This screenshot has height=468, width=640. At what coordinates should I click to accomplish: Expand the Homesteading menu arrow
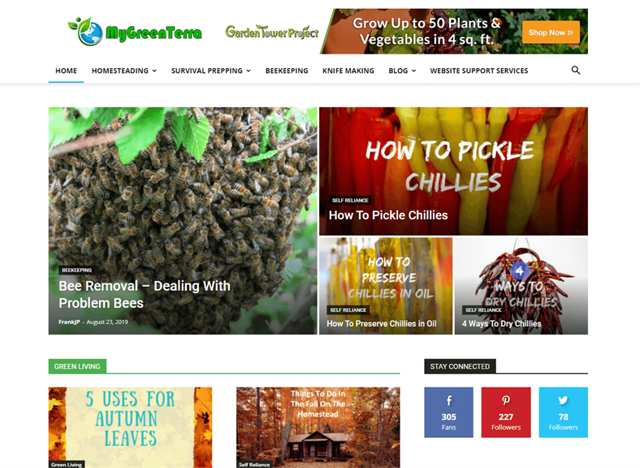pos(154,71)
